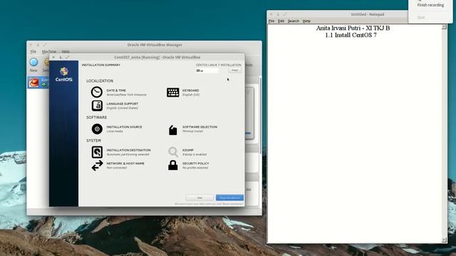Close the Notepad window
This screenshot has height=256, width=456.
point(271,14)
